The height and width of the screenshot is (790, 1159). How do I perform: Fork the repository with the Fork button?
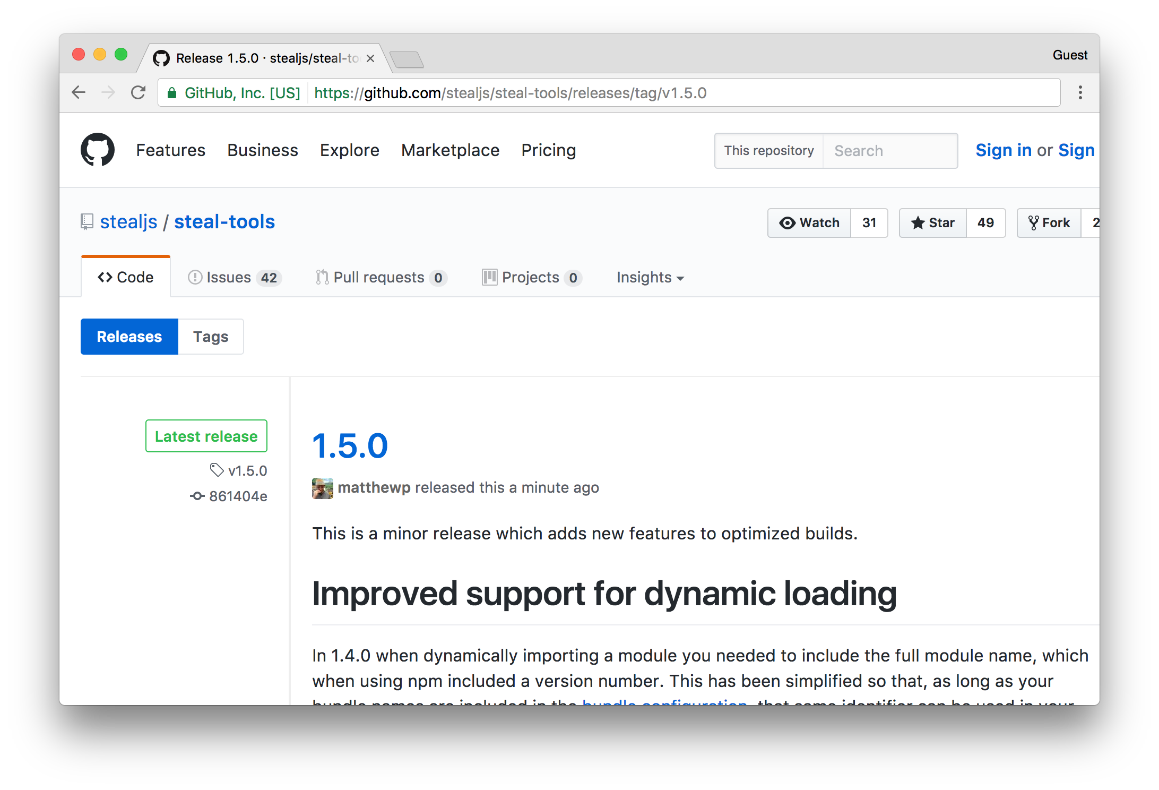tap(1049, 223)
